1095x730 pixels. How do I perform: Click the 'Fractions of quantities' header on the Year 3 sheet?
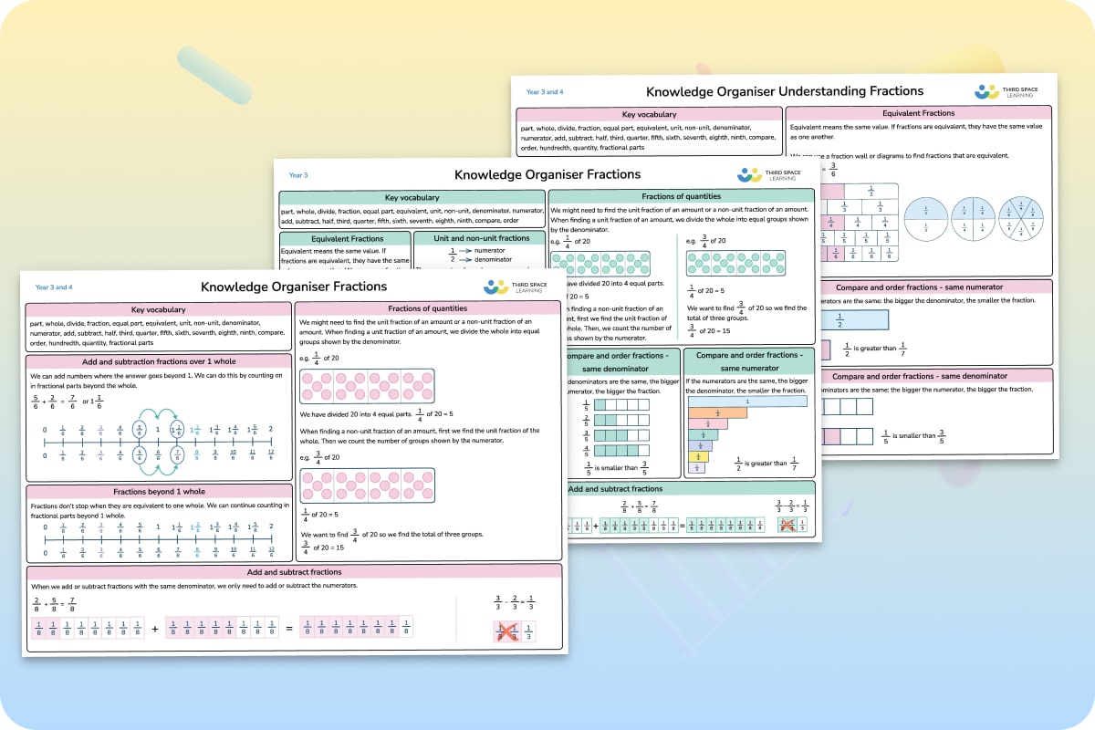(682, 197)
